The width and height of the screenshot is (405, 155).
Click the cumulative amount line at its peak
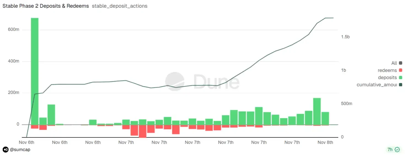(x=329, y=18)
